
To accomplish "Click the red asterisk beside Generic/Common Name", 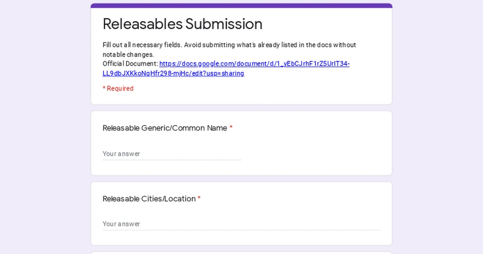I will [x=231, y=128].
